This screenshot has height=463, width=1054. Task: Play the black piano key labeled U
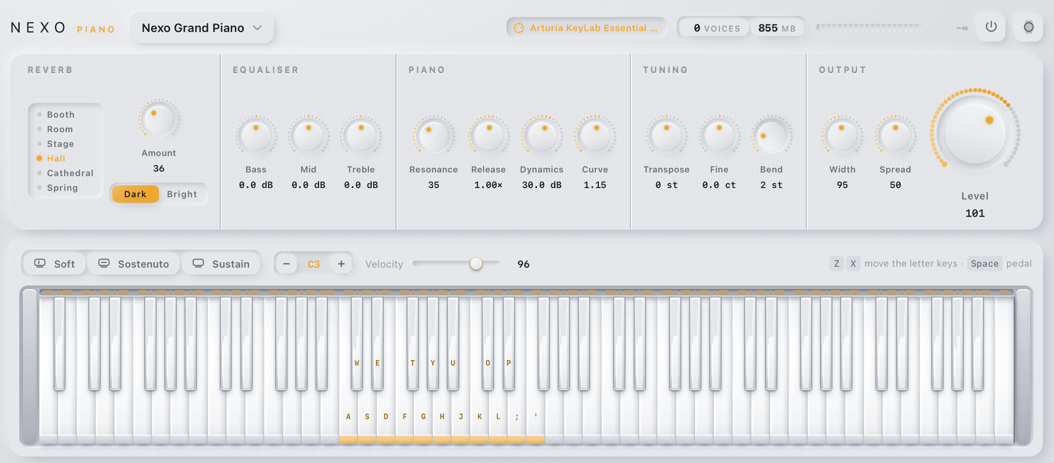pos(453,343)
